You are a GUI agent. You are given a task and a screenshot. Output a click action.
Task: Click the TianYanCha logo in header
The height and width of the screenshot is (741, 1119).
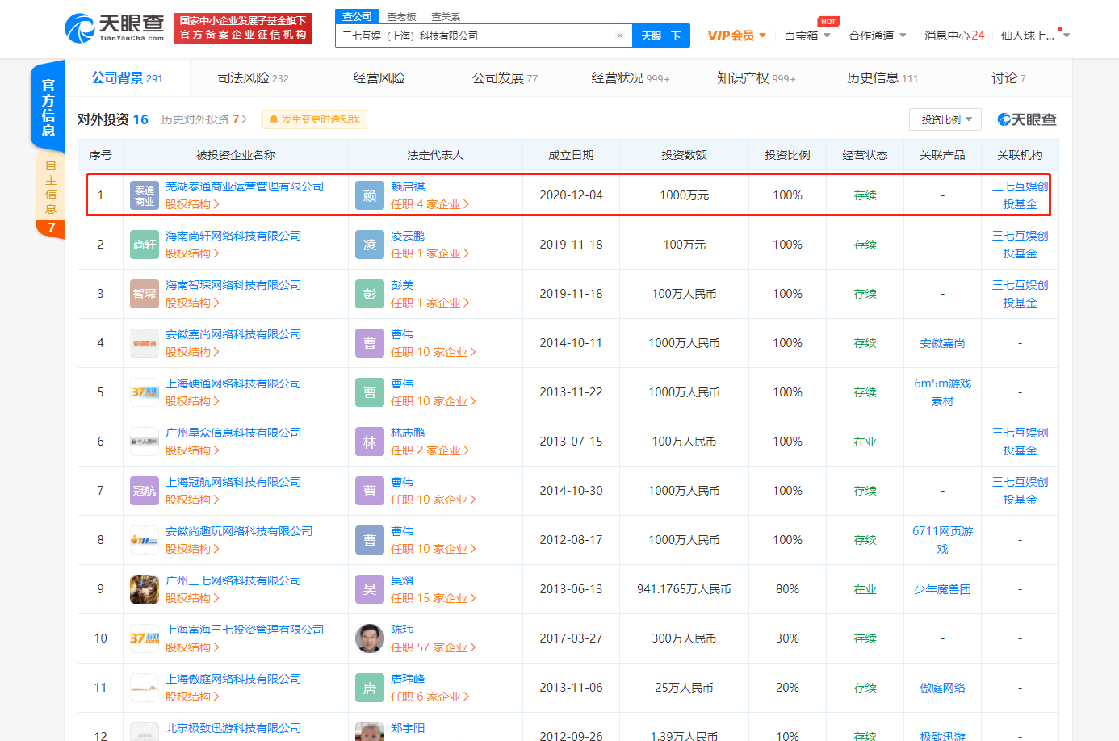[x=114, y=27]
